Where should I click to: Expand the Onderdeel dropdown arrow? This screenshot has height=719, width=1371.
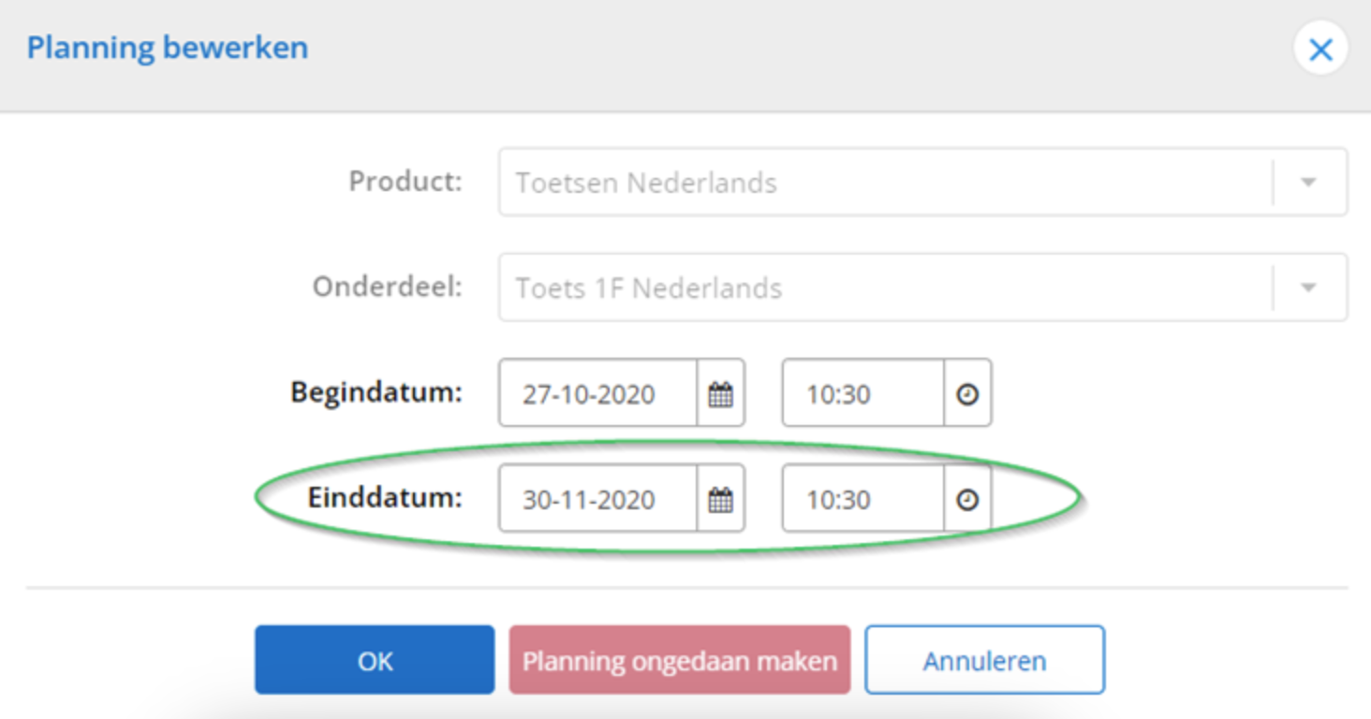point(1309,288)
